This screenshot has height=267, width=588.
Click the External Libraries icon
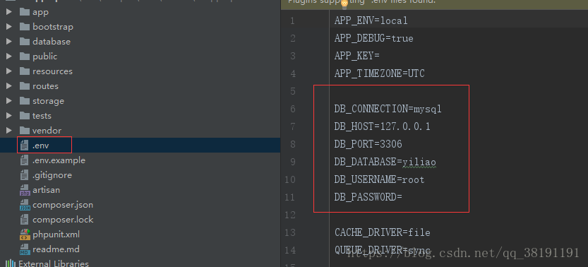[x=10, y=263]
